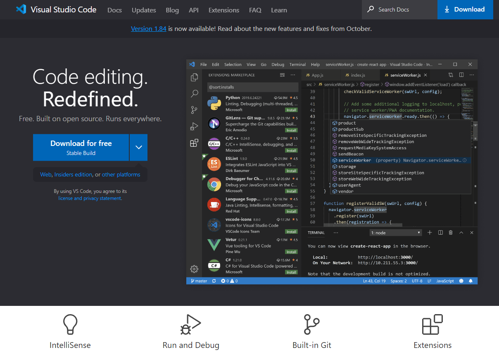Open the Explorer in the Activity Bar

[x=194, y=77]
